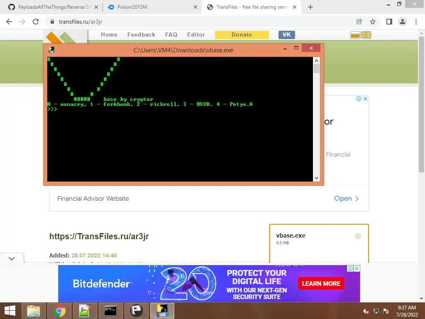Switch to the Pixlum2015M tab

tap(152, 7)
